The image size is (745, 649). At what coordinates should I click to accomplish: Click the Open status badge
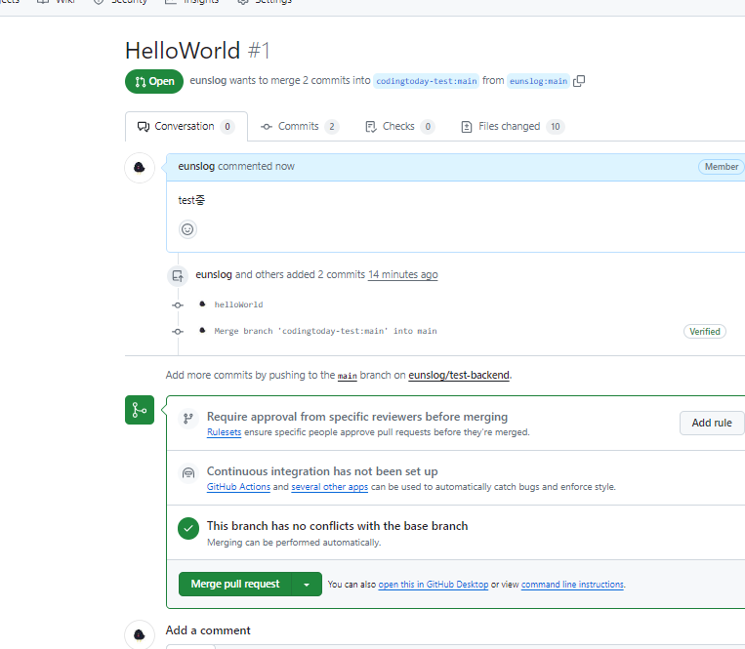[154, 81]
